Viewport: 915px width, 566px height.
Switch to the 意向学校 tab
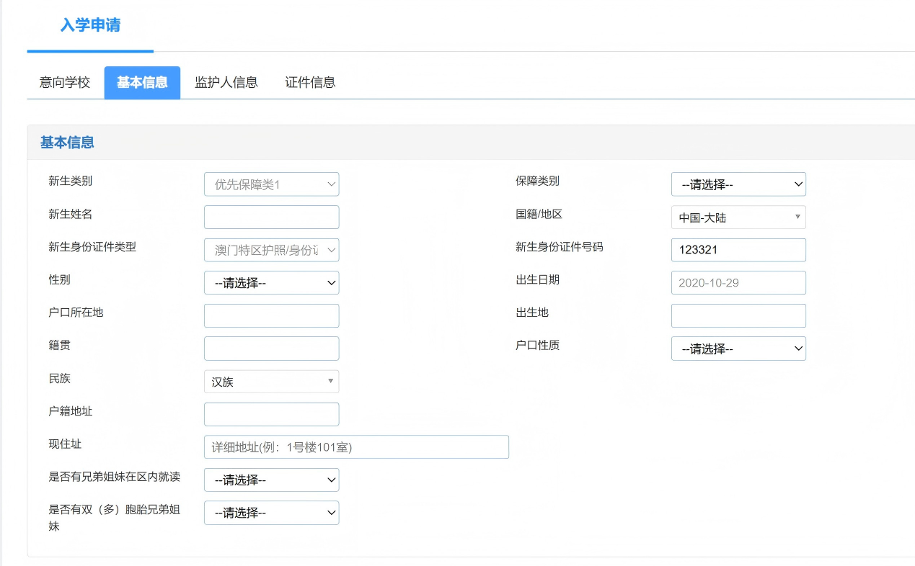point(65,82)
